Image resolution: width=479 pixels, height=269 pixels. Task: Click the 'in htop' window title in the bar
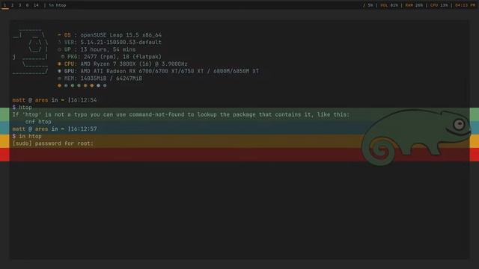[58, 5]
